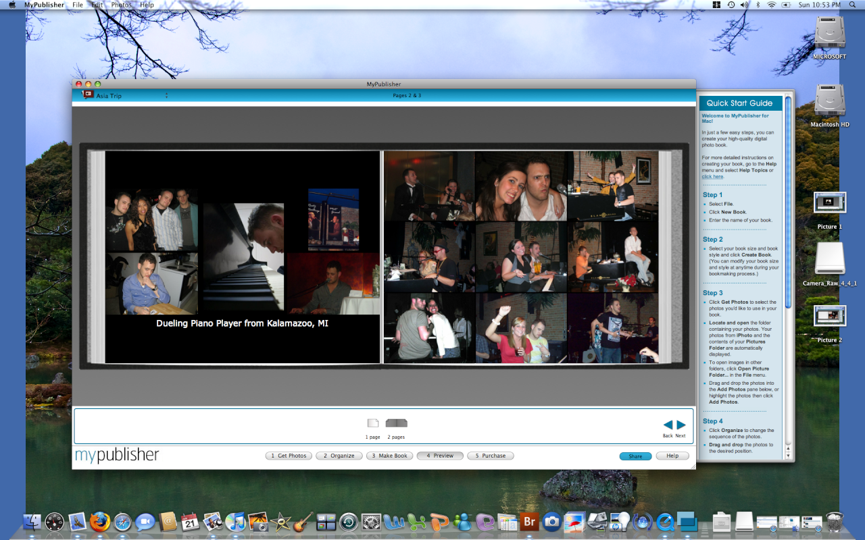Go back a page with Back arrow

pyautogui.click(x=668, y=425)
